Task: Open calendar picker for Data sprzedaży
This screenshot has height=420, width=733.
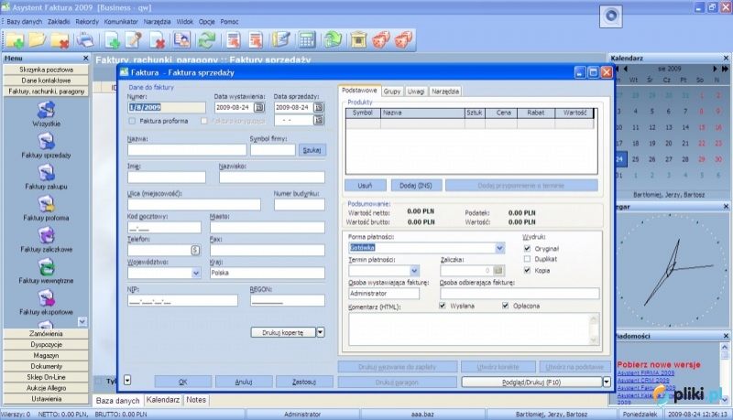Action: [318, 107]
